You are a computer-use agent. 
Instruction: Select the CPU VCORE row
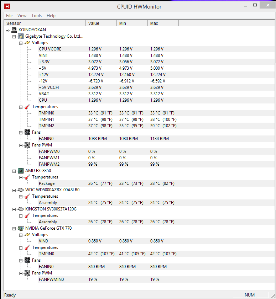[156, 49]
